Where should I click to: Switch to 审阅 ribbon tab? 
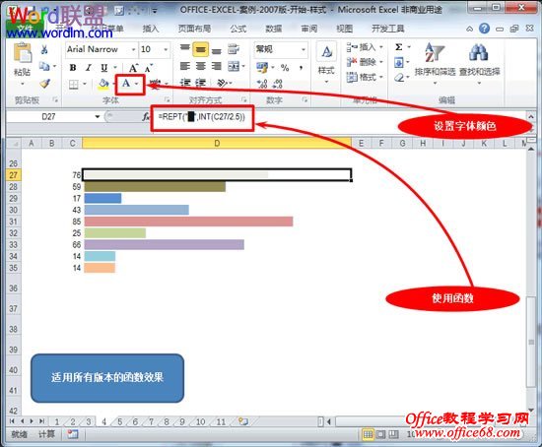[309, 29]
